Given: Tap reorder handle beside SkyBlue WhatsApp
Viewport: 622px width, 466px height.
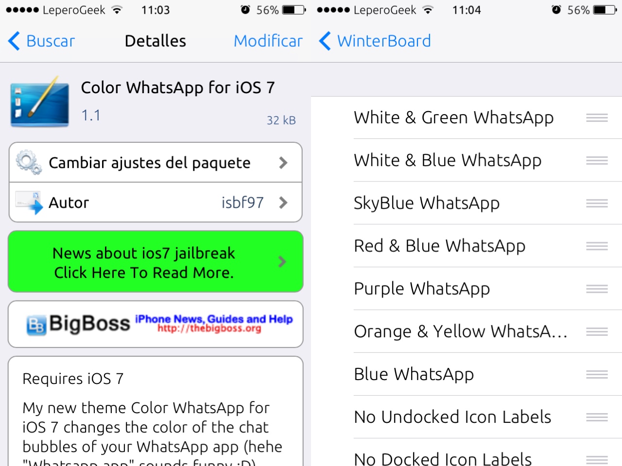Looking at the screenshot, I should coord(597,203).
